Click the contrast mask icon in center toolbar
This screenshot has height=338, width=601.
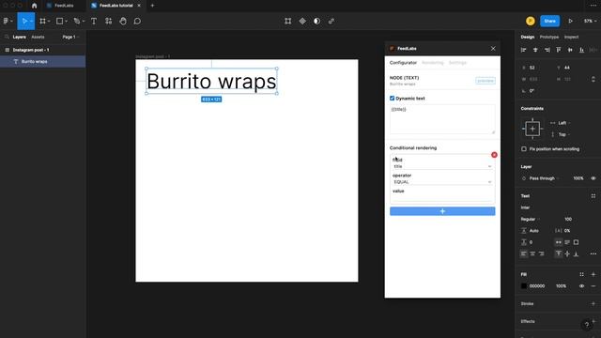coord(316,21)
